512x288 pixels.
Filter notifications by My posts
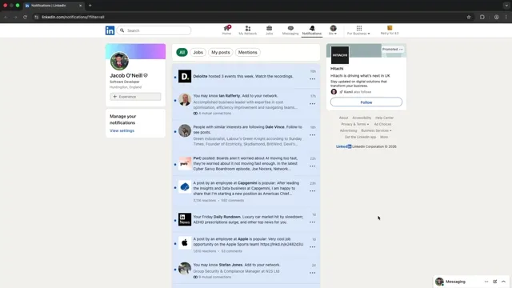(221, 52)
